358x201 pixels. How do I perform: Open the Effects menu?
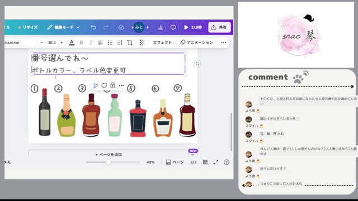point(162,42)
